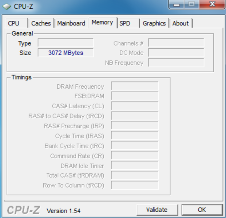The height and width of the screenshot is (218, 226).
Task: Close the CPU-Z window
Action: (212, 4)
